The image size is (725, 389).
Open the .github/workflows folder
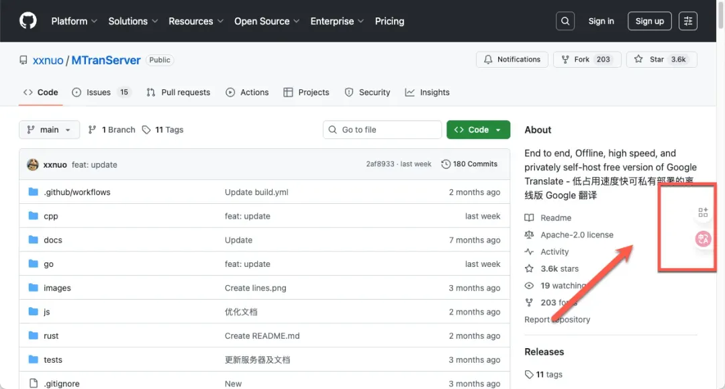point(77,192)
